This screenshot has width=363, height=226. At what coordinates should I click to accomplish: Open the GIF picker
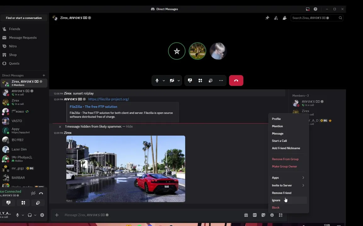255,215
